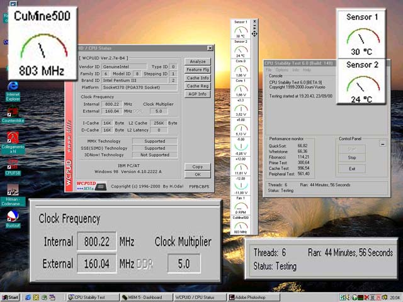Click the WCPUID logo in the status window
This screenshot has height=302, width=403.
[x=91, y=186]
